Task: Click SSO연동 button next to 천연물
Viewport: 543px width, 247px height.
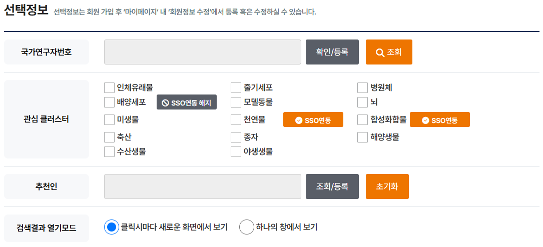Action: [313, 120]
